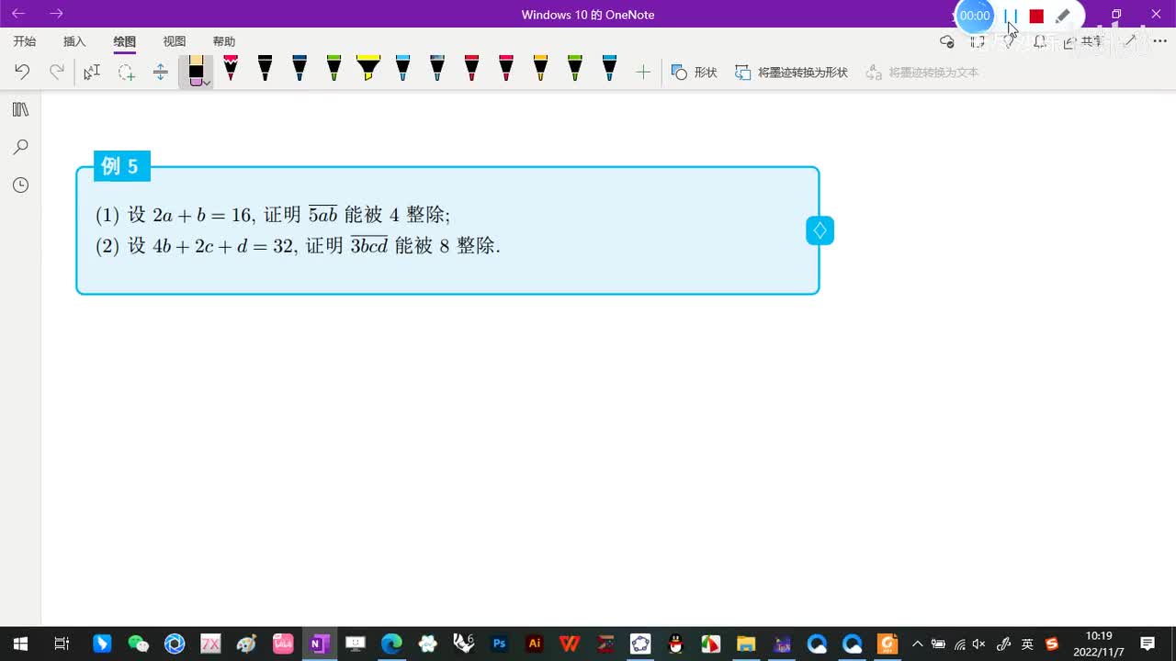Switch input language via 英 indicator
This screenshot has width=1176, height=661.
point(1028,644)
